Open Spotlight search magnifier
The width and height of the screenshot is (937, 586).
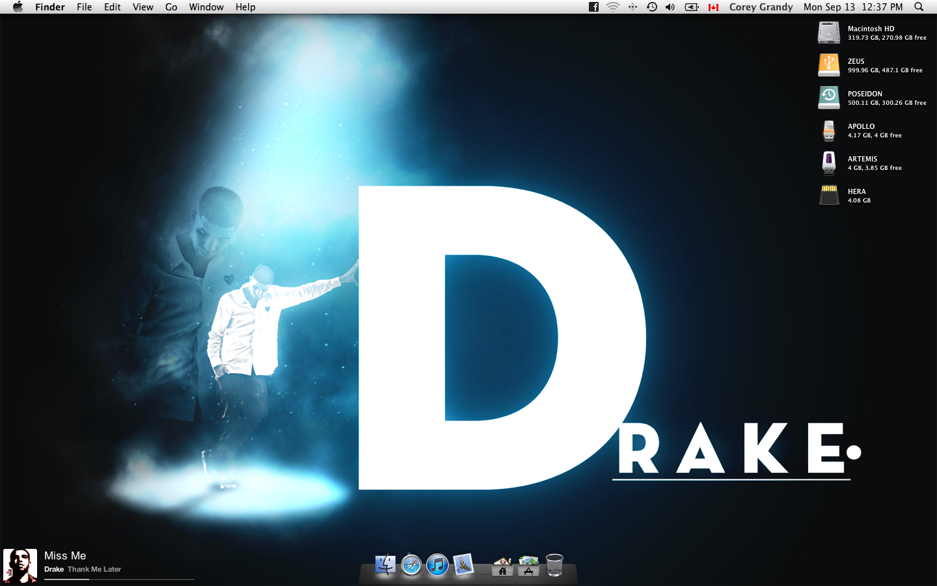point(919,7)
